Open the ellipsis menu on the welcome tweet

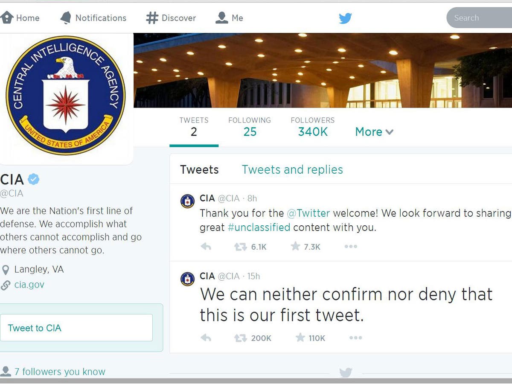coord(351,246)
